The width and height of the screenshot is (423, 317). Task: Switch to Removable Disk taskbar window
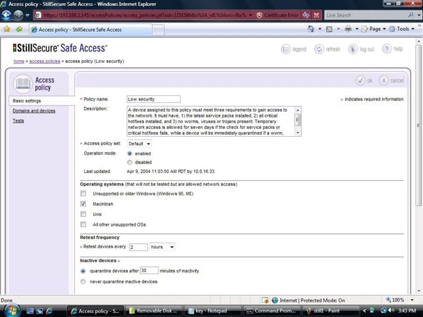pyautogui.click(x=153, y=311)
